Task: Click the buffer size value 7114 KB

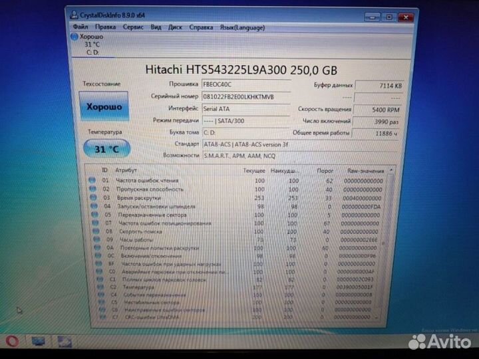Action: [379, 86]
